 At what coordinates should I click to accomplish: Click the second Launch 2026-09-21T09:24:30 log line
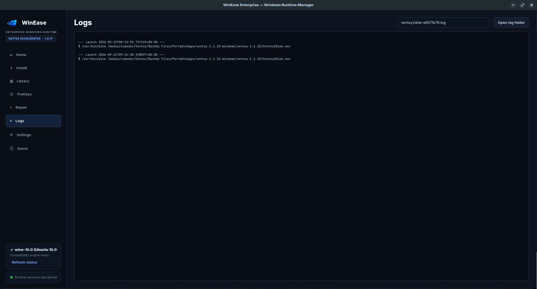(x=121, y=55)
